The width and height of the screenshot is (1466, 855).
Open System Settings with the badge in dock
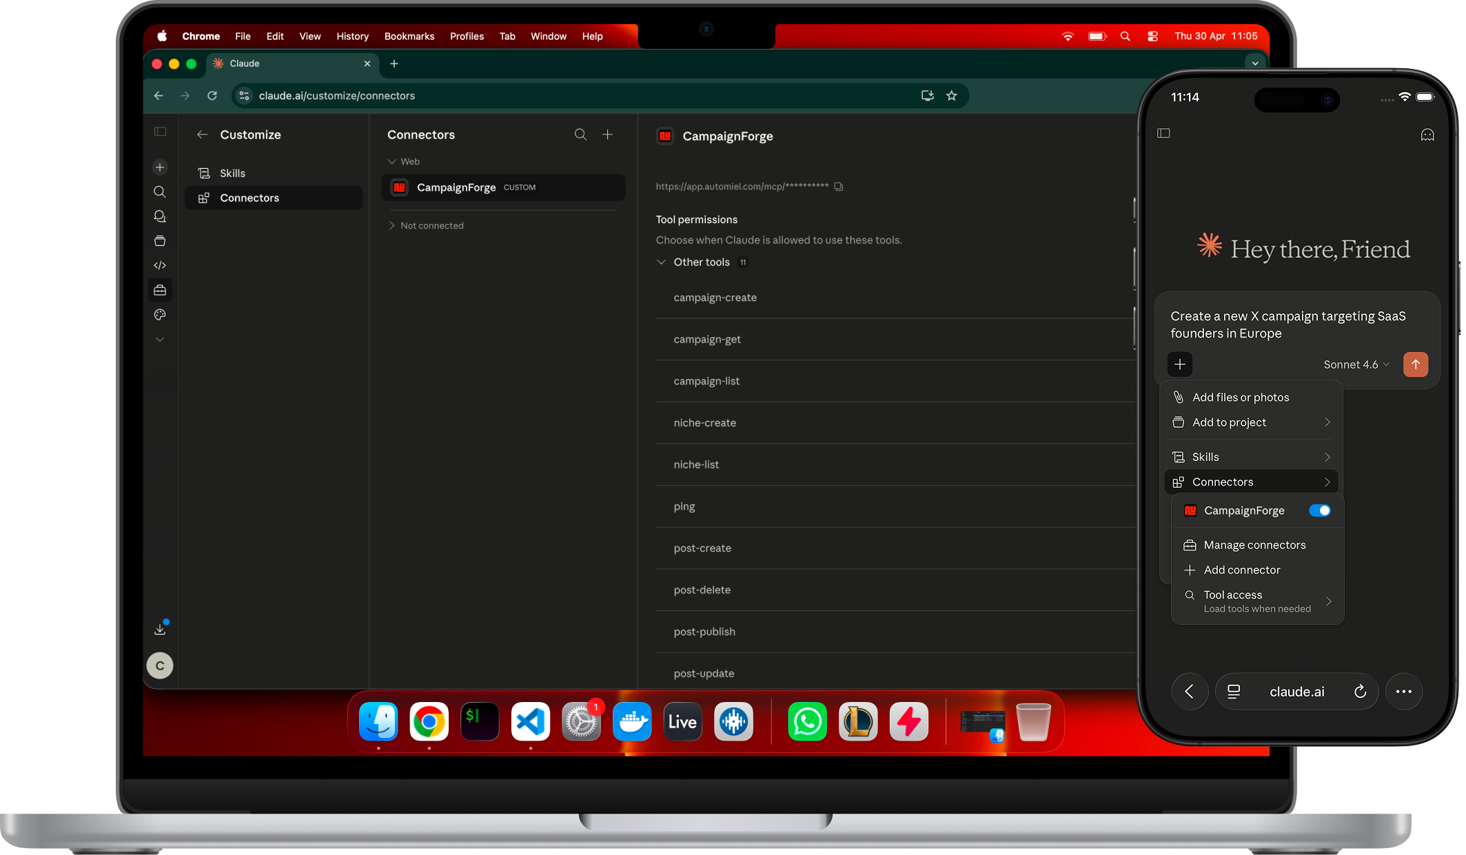(581, 722)
